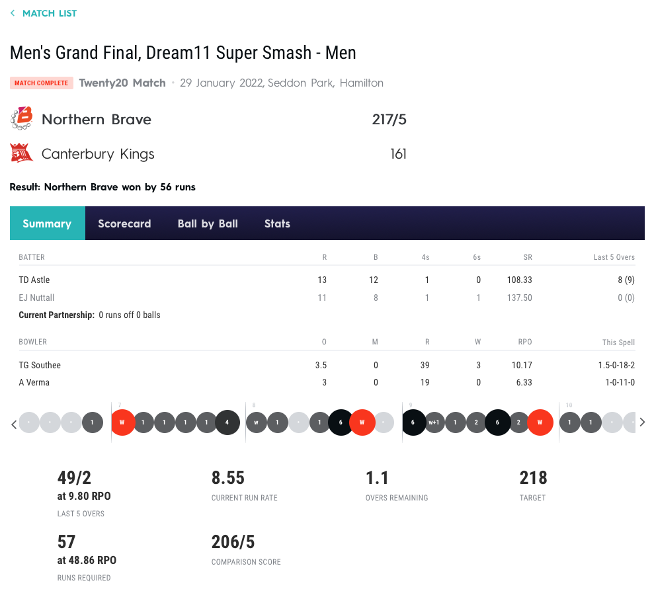
Task: Click the back chevron beside Match List
Action: (x=13, y=13)
